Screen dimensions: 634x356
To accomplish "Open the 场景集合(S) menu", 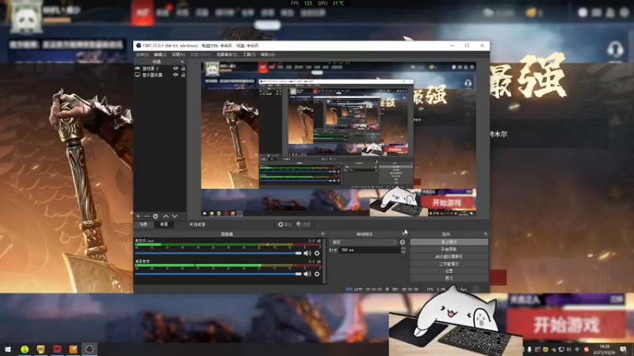I will (x=227, y=55).
